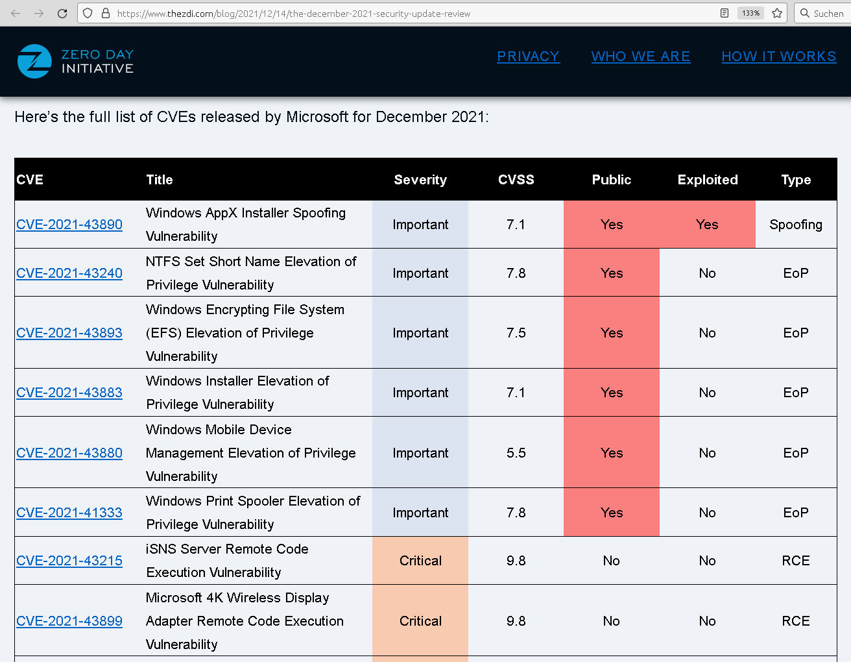Click Exploited 'Yes' cell for CVE-2021-43890
Image resolution: width=851 pixels, height=662 pixels.
pos(708,225)
